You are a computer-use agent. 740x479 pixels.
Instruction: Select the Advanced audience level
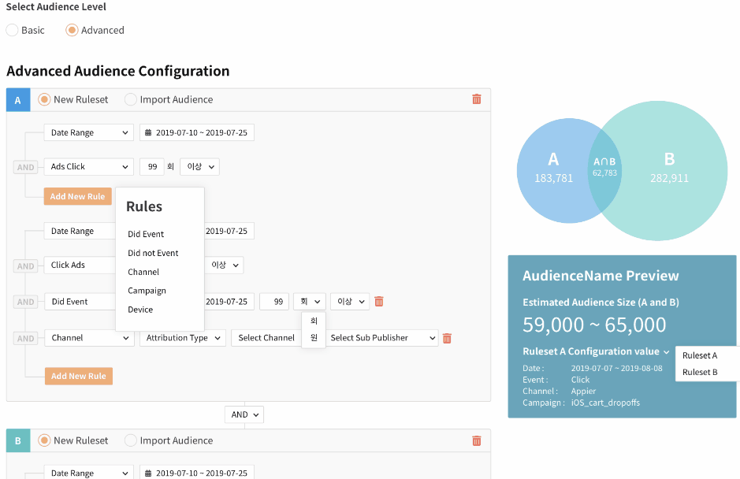click(x=72, y=30)
